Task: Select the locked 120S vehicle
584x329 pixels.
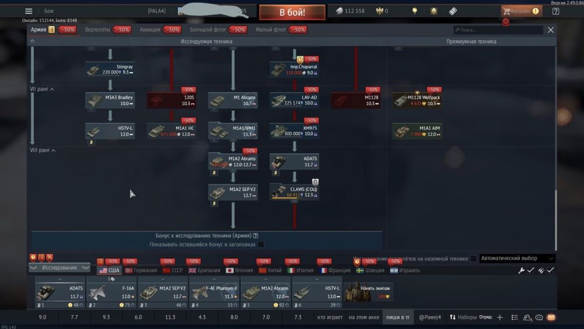Action: 171,101
